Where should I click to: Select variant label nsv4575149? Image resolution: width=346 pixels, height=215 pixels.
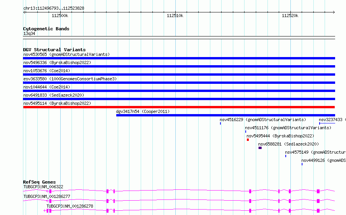[x=297, y=152]
